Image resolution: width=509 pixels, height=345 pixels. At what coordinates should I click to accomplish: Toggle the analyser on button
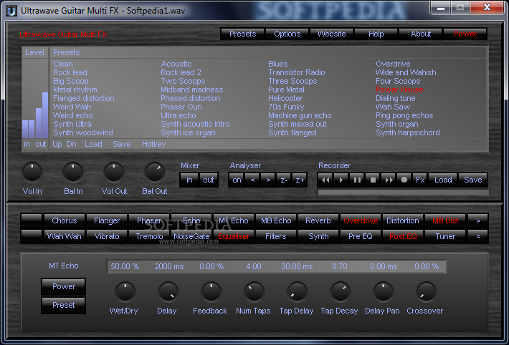tap(237, 180)
